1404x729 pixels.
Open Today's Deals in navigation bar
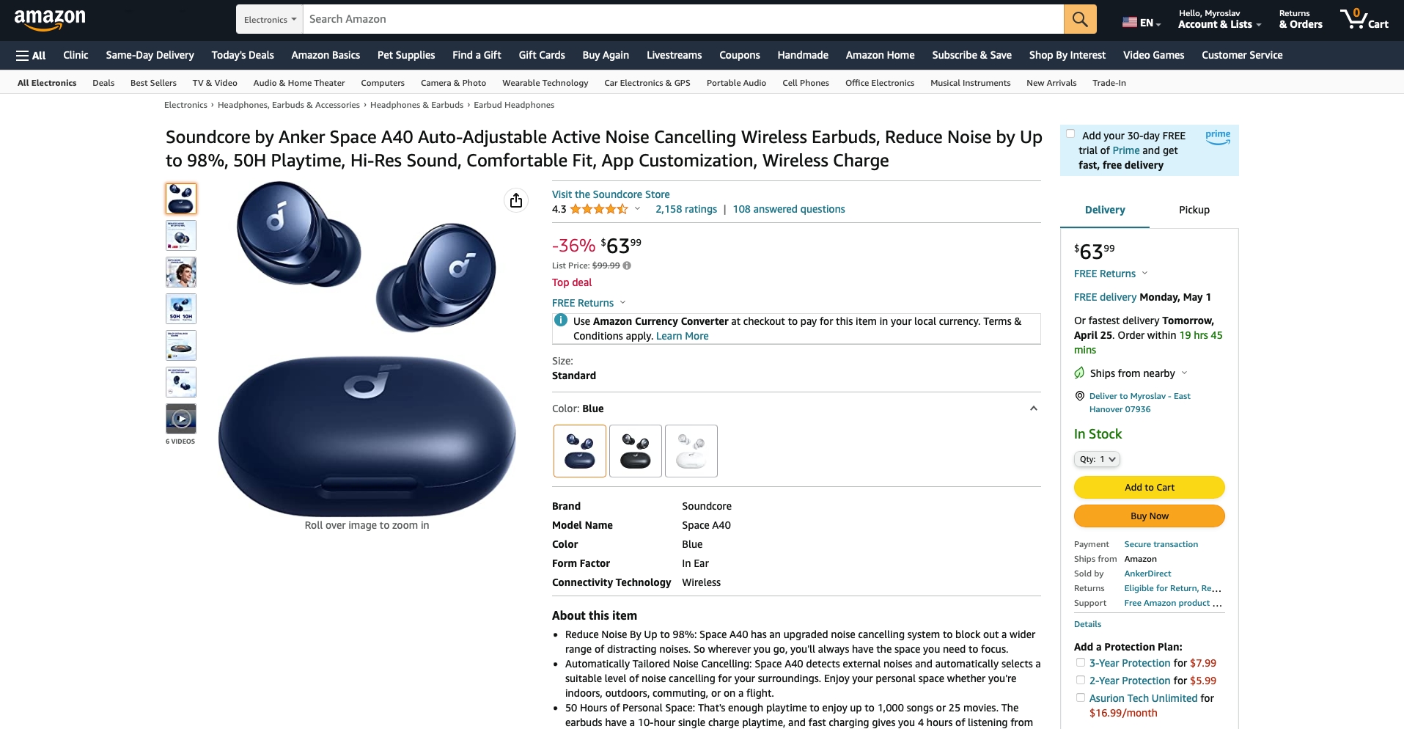(243, 55)
